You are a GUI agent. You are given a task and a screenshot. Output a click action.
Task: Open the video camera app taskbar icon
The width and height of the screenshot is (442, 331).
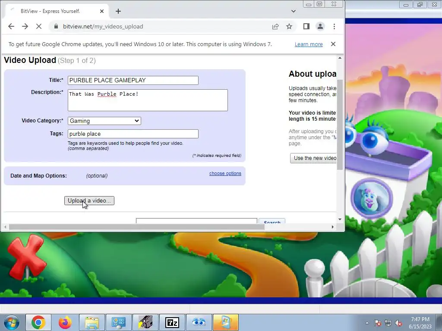(x=145, y=322)
